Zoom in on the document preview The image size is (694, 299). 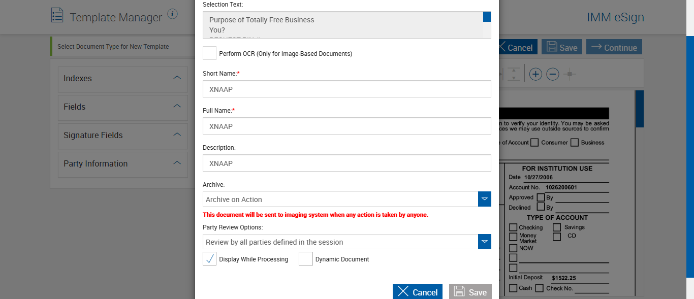(535, 75)
